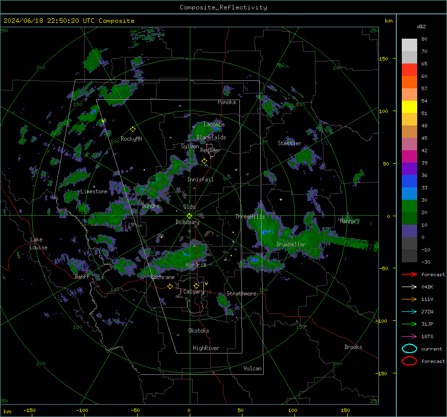
Task: Click the Strathmore city label
Action: tap(241, 294)
